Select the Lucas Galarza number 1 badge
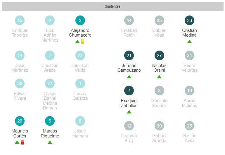225x155 pixels. (x=80, y=84)
